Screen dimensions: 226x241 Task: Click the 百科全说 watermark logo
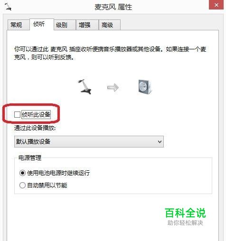tap(185, 216)
